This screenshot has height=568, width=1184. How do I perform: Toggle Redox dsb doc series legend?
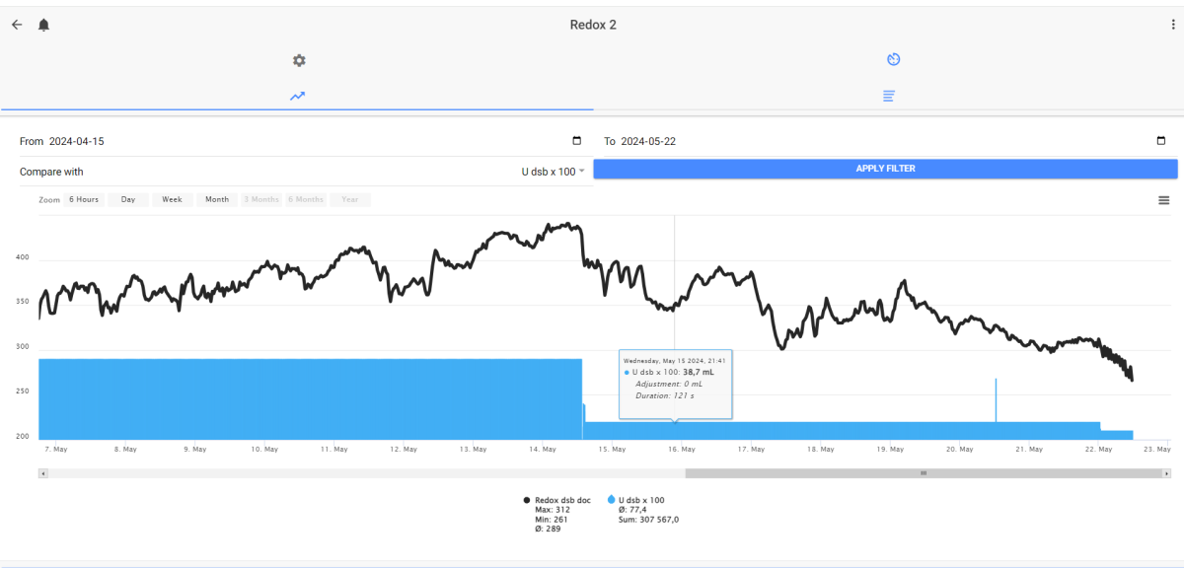557,501
